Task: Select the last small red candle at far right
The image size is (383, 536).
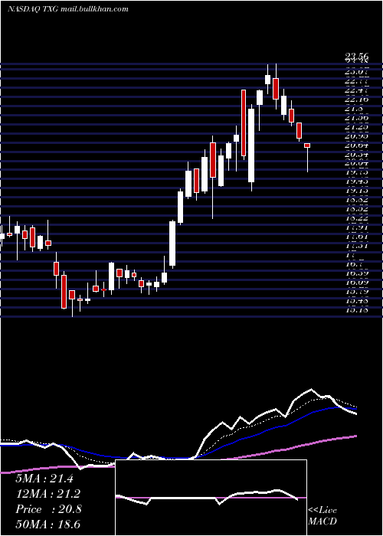Action: click(x=307, y=145)
